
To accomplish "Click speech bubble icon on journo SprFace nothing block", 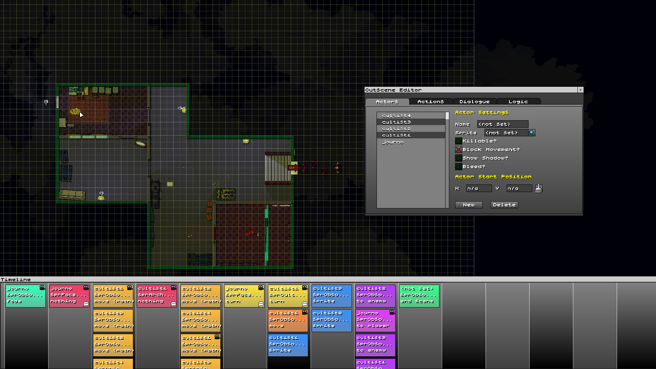I will (x=86, y=304).
